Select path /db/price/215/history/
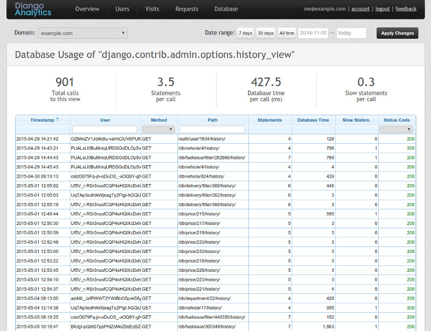The width and height of the screenshot is (431, 331). (x=199, y=214)
